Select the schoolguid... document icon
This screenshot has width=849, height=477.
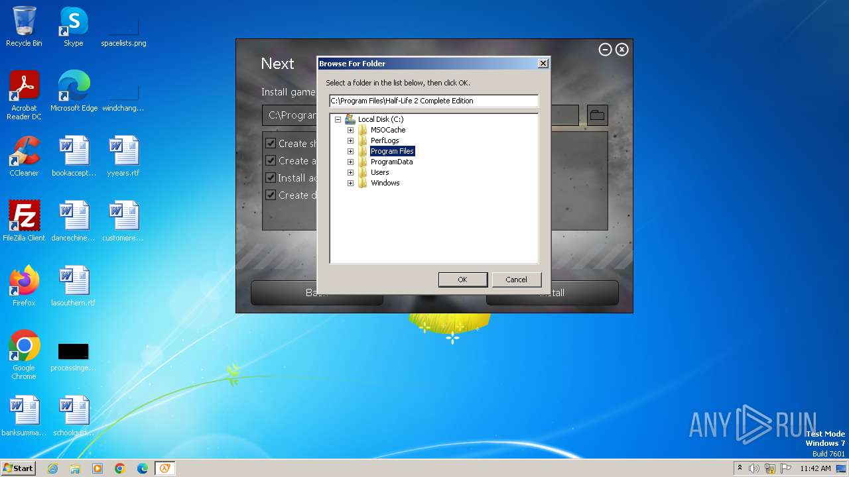tap(74, 416)
